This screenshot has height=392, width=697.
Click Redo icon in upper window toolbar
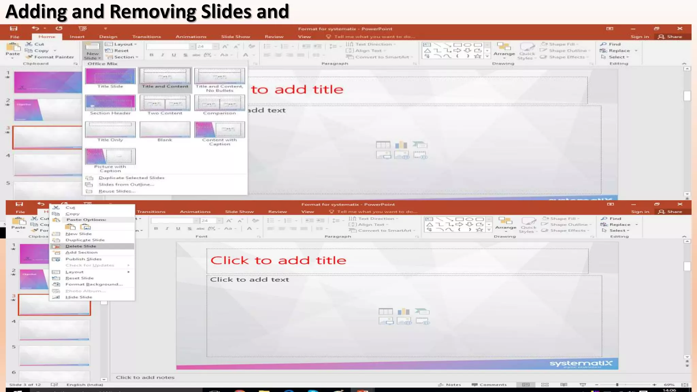click(59, 29)
